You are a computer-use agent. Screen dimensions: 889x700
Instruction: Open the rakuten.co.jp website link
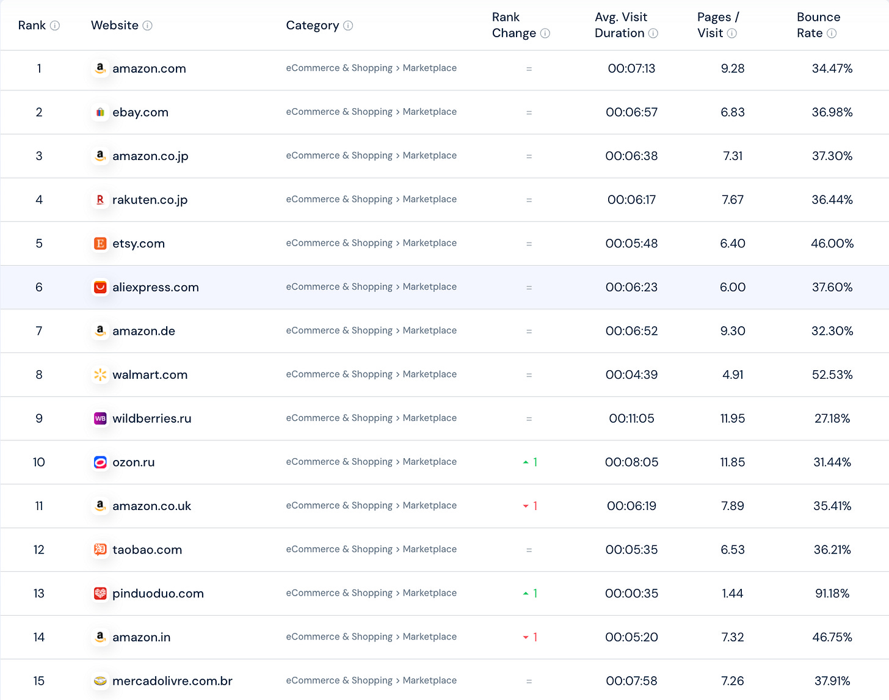coord(150,200)
